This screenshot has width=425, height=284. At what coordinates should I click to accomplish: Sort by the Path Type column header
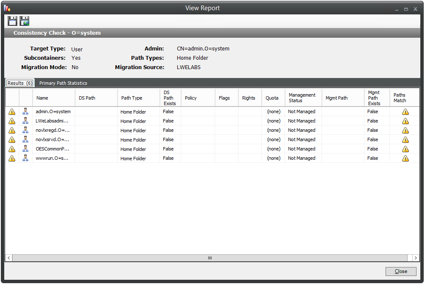[139, 98]
